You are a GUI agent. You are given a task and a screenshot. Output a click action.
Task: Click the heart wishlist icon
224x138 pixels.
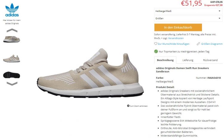(156, 44)
